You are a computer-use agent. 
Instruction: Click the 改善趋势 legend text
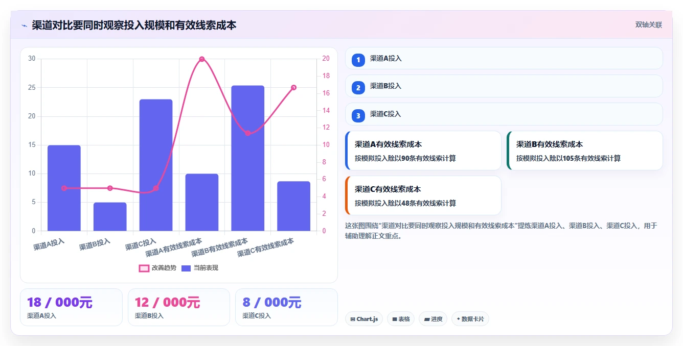click(x=164, y=268)
